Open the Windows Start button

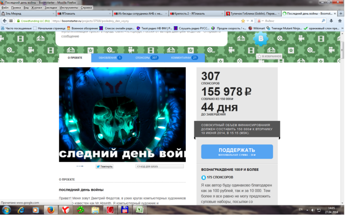pyautogui.click(x=6, y=210)
